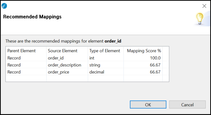The height and width of the screenshot is (115, 211).
Task: Click the 66.67 score for order_description
Action: (155, 65)
